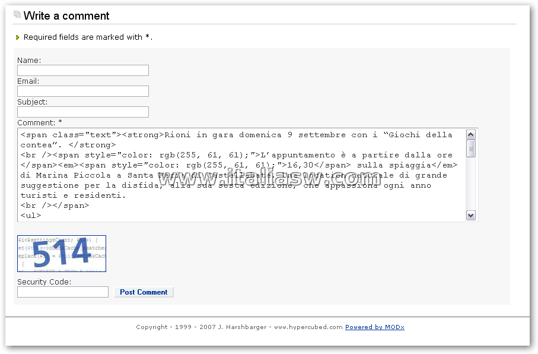Click the Write a comment heading text
This screenshot has height=354, width=538.
(66, 16)
